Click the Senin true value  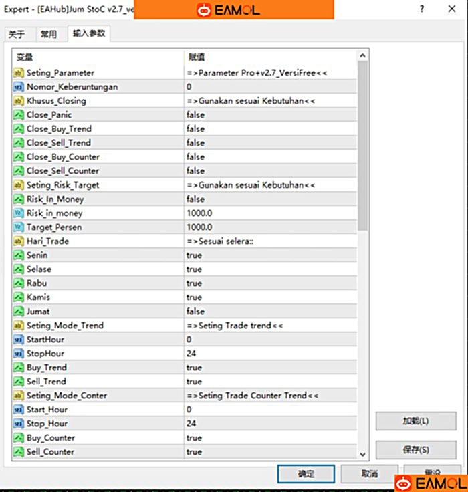point(195,255)
